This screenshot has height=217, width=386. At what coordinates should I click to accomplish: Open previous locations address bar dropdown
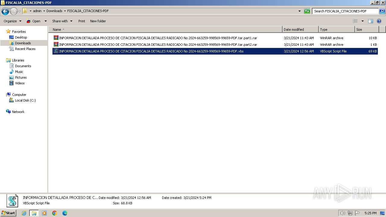click(x=299, y=11)
